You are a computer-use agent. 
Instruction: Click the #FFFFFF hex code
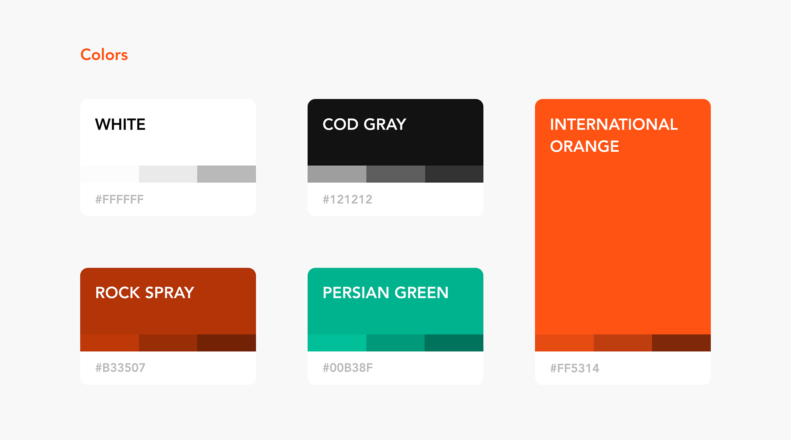tap(119, 200)
